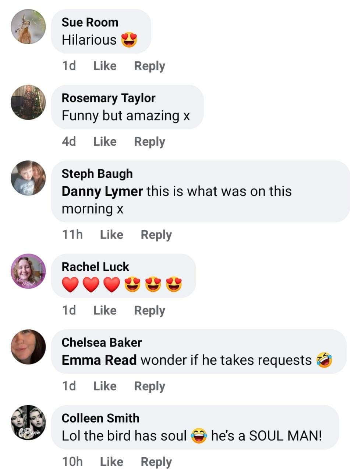The image size is (361, 472).
Task: Reply to Rachel Luck's comment
Action: coord(149,310)
